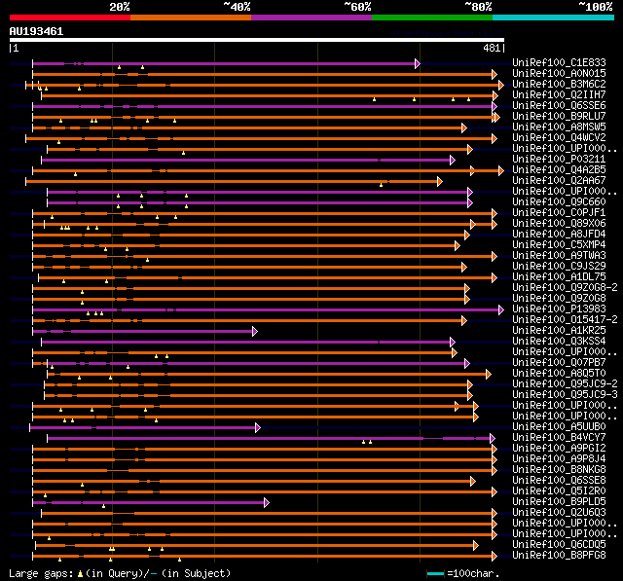
Task: Select the AU193461 query name label
Action: (x=36, y=31)
